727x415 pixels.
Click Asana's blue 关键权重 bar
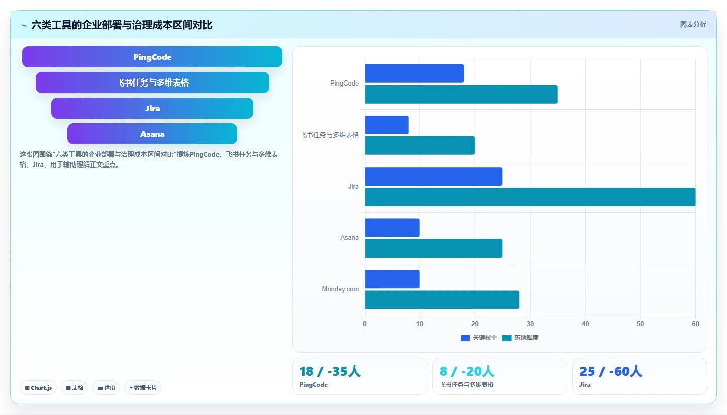coord(392,227)
